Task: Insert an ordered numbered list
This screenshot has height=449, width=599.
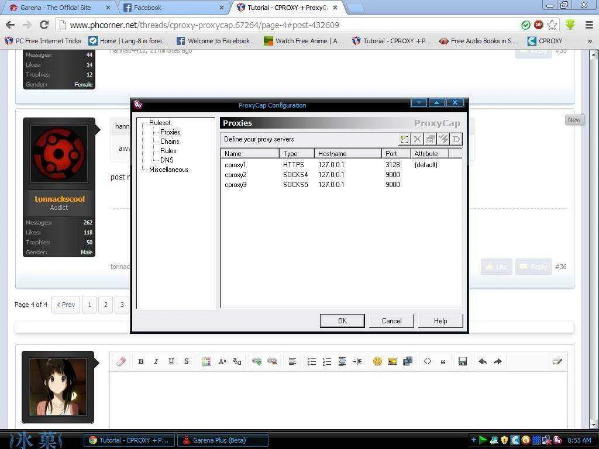Action: coord(327,361)
